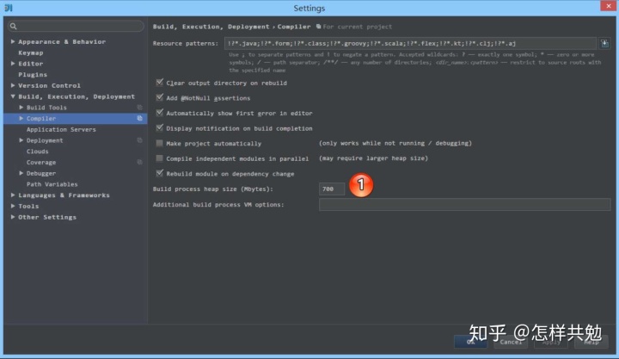The image size is (619, 359).
Task: Click project-level icon beside Compiler row
Action: (139, 119)
